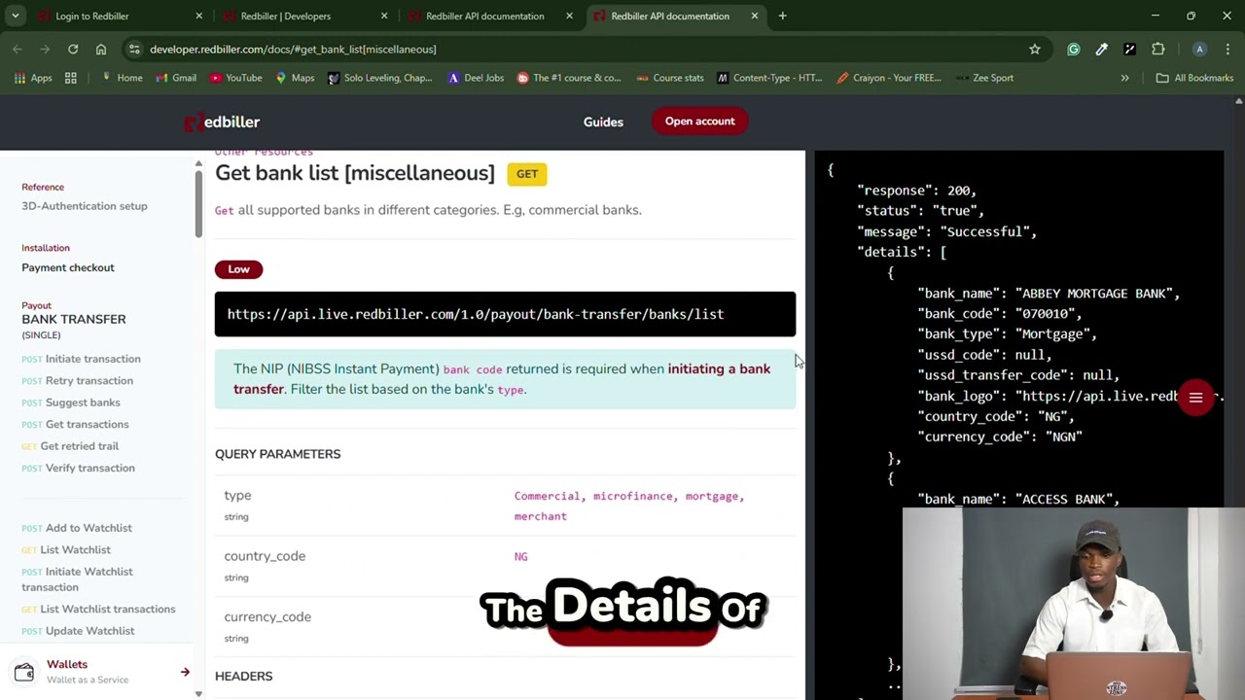The image size is (1245, 700).
Task: Click the red hamburger menu button
Action: pos(1195,398)
